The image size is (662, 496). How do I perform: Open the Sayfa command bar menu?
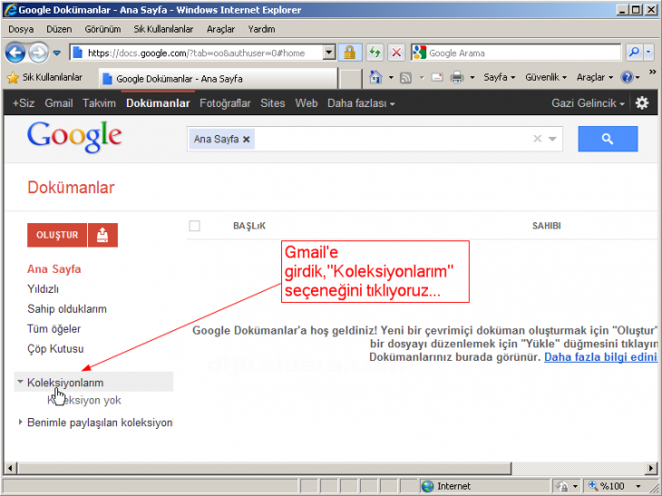coord(500,77)
